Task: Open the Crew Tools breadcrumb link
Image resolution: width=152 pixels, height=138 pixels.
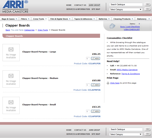Action: 43,30
